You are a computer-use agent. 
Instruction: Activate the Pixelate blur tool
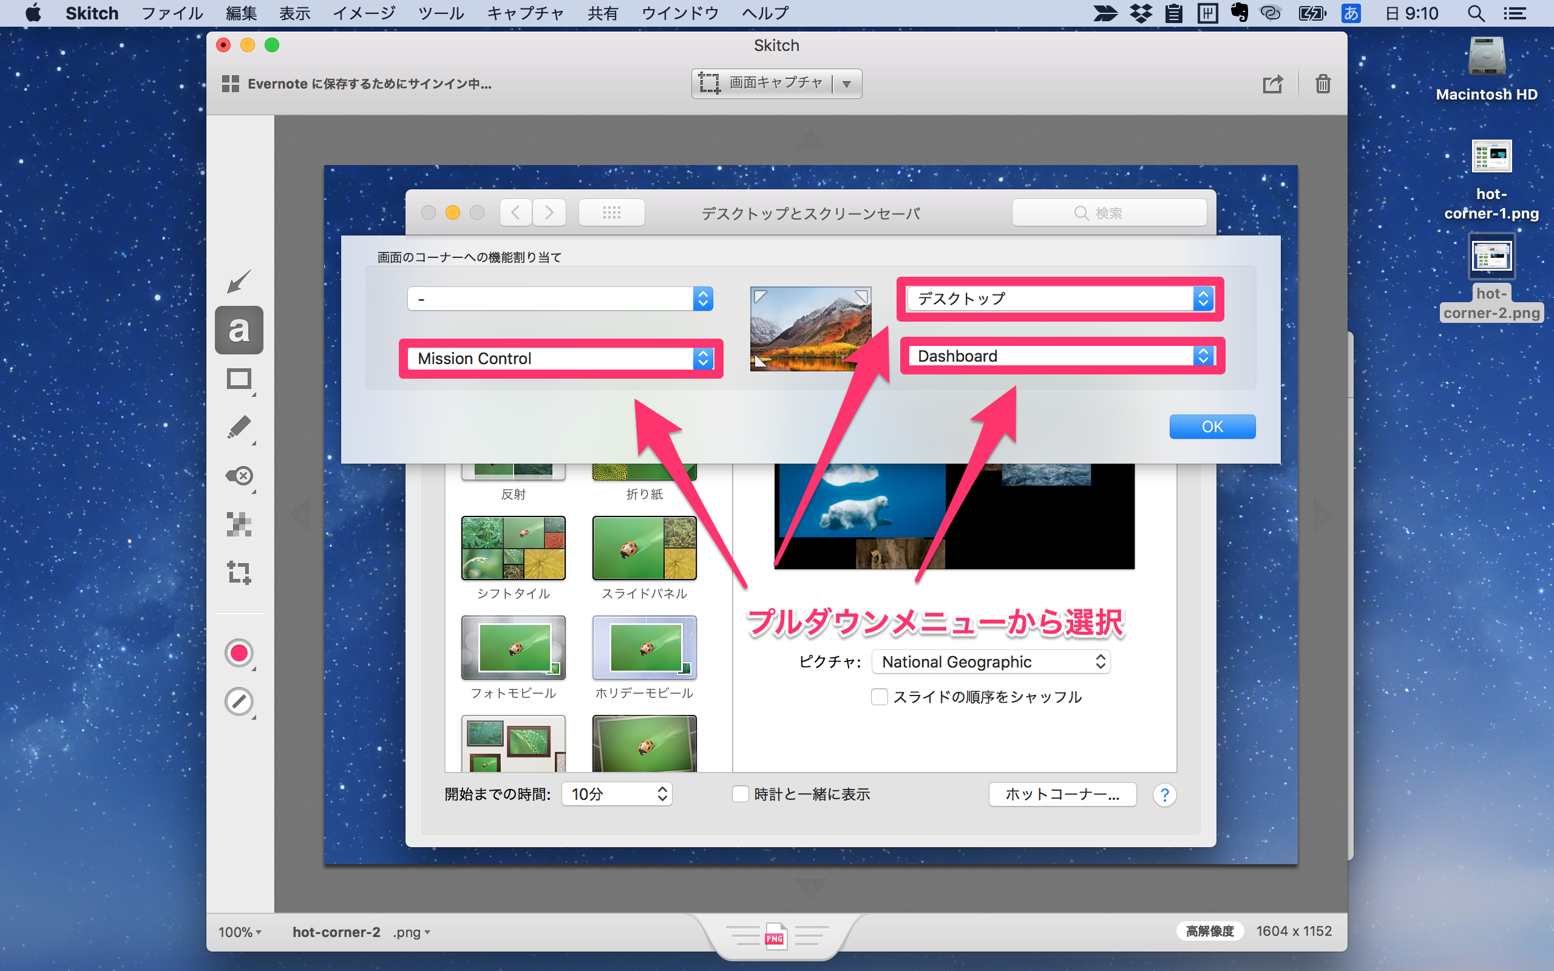pyautogui.click(x=239, y=524)
